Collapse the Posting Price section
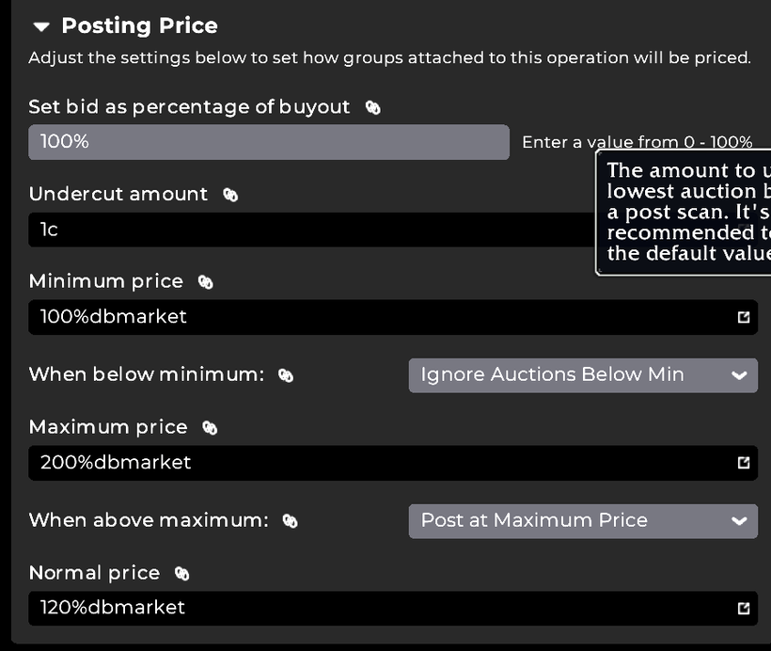The width and height of the screenshot is (771, 651). tap(40, 26)
